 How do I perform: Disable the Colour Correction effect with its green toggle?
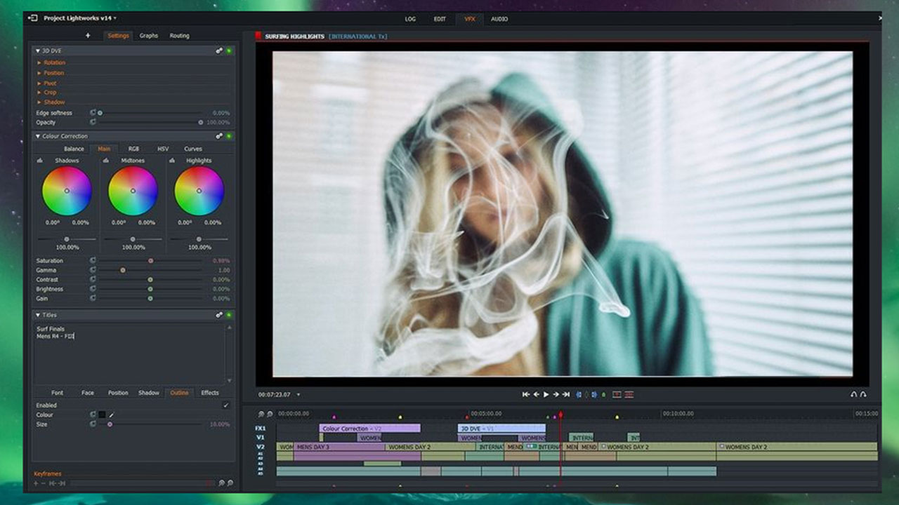230,136
